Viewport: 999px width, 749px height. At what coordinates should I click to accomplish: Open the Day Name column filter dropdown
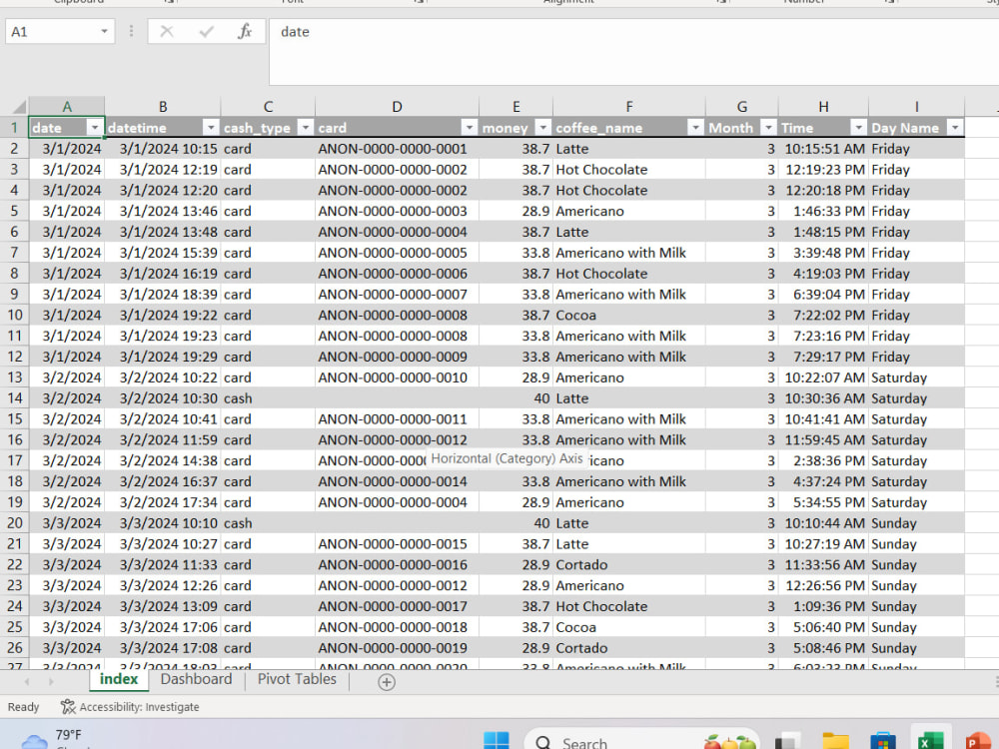955,128
